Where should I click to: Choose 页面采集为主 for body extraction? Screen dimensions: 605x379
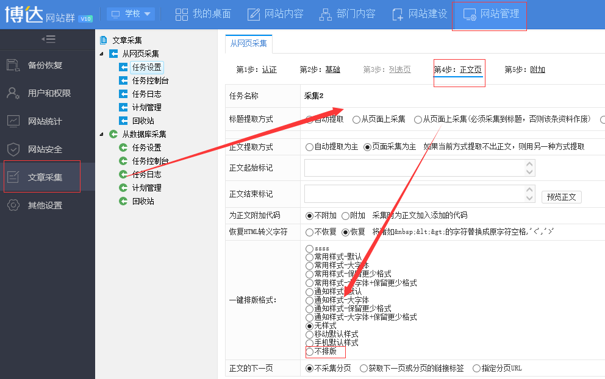click(367, 147)
